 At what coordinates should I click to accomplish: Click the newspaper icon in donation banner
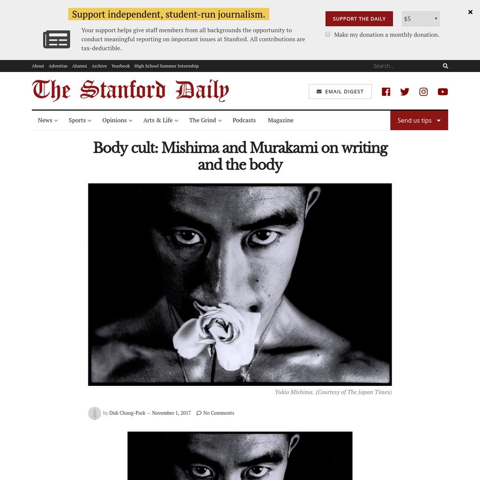coord(57,39)
